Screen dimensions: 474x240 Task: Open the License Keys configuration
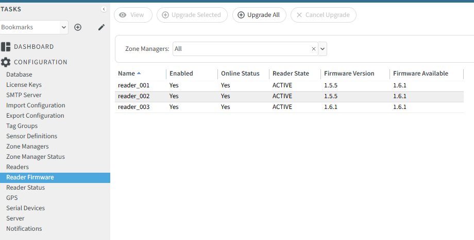(24, 85)
